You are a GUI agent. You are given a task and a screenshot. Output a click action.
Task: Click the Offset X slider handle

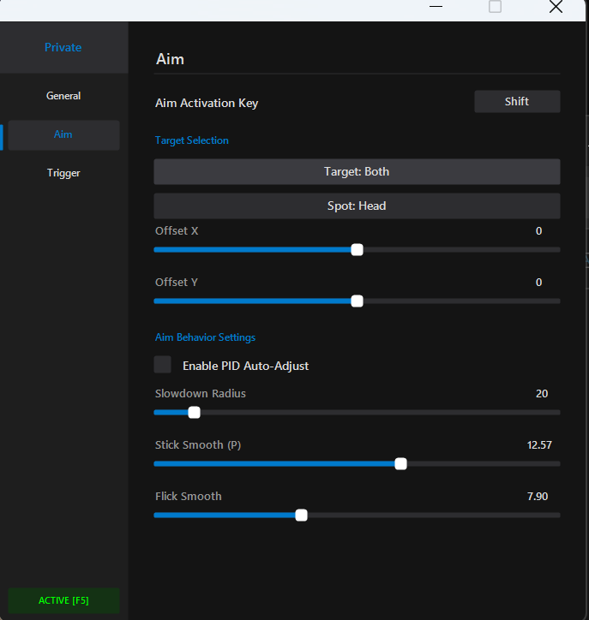(358, 250)
